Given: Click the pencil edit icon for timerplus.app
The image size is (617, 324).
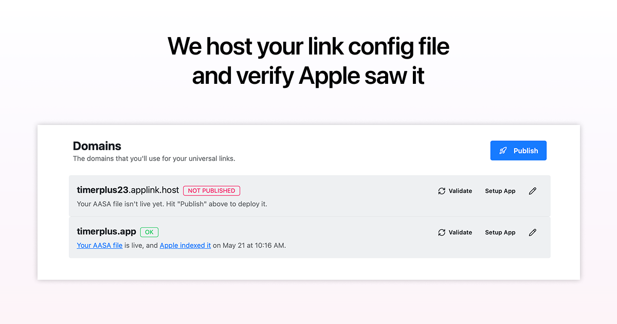Looking at the screenshot, I should pos(532,232).
